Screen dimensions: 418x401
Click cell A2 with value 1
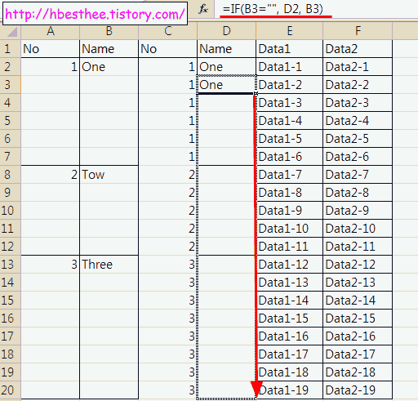[51, 67]
